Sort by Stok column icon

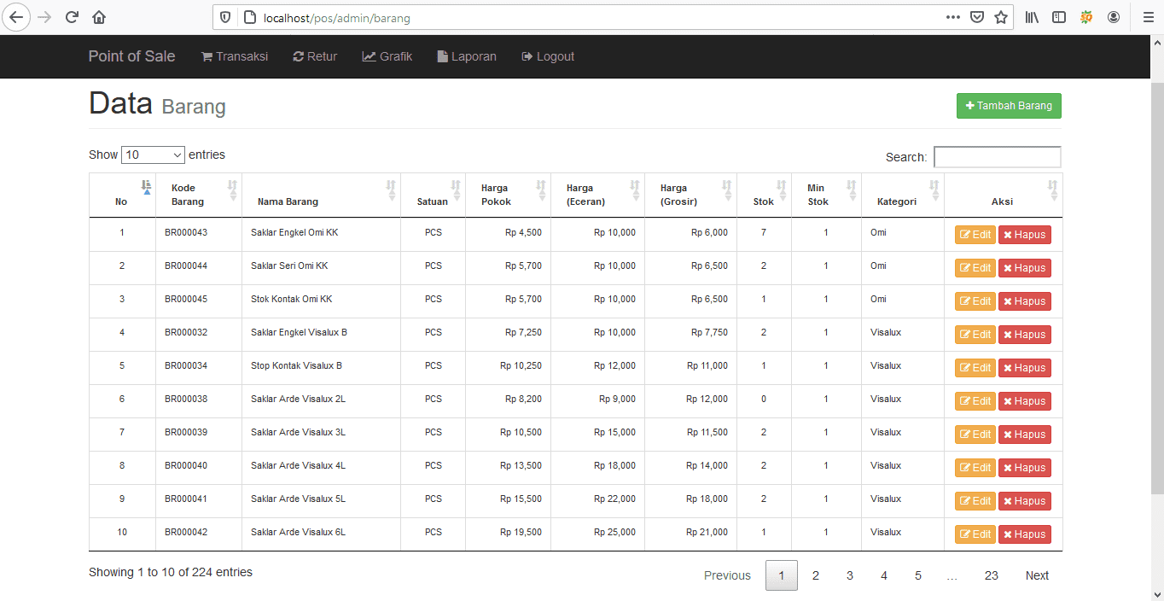pos(783,190)
